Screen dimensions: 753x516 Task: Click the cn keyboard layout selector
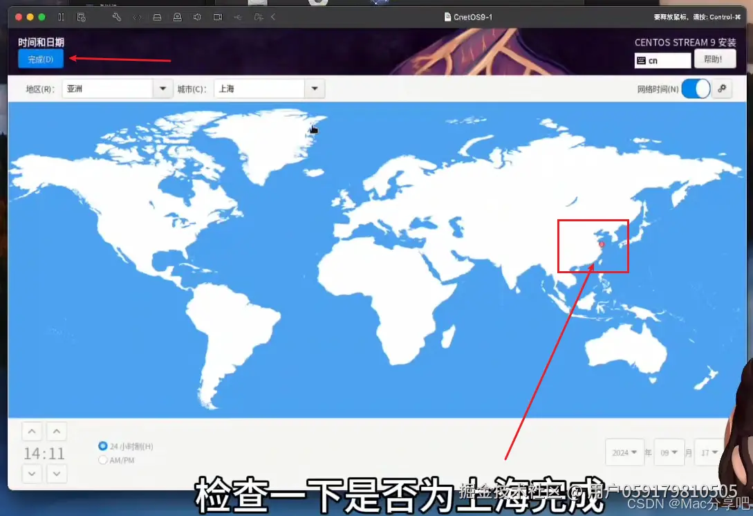coord(662,61)
